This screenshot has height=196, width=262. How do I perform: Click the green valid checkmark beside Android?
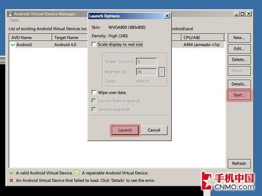tap(13, 45)
